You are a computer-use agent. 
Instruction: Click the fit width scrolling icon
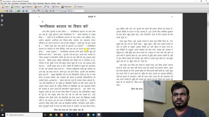pos(65,11)
